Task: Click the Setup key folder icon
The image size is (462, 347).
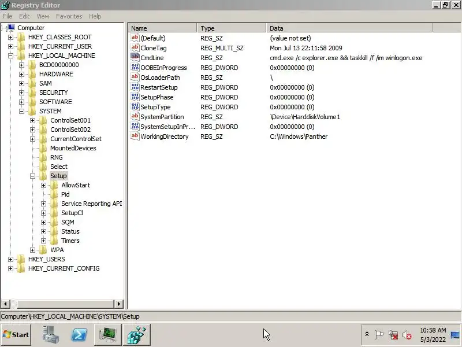Action: [x=43, y=176]
